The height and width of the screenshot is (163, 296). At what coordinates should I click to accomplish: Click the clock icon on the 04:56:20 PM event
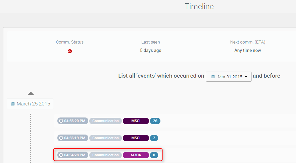pos(61,121)
